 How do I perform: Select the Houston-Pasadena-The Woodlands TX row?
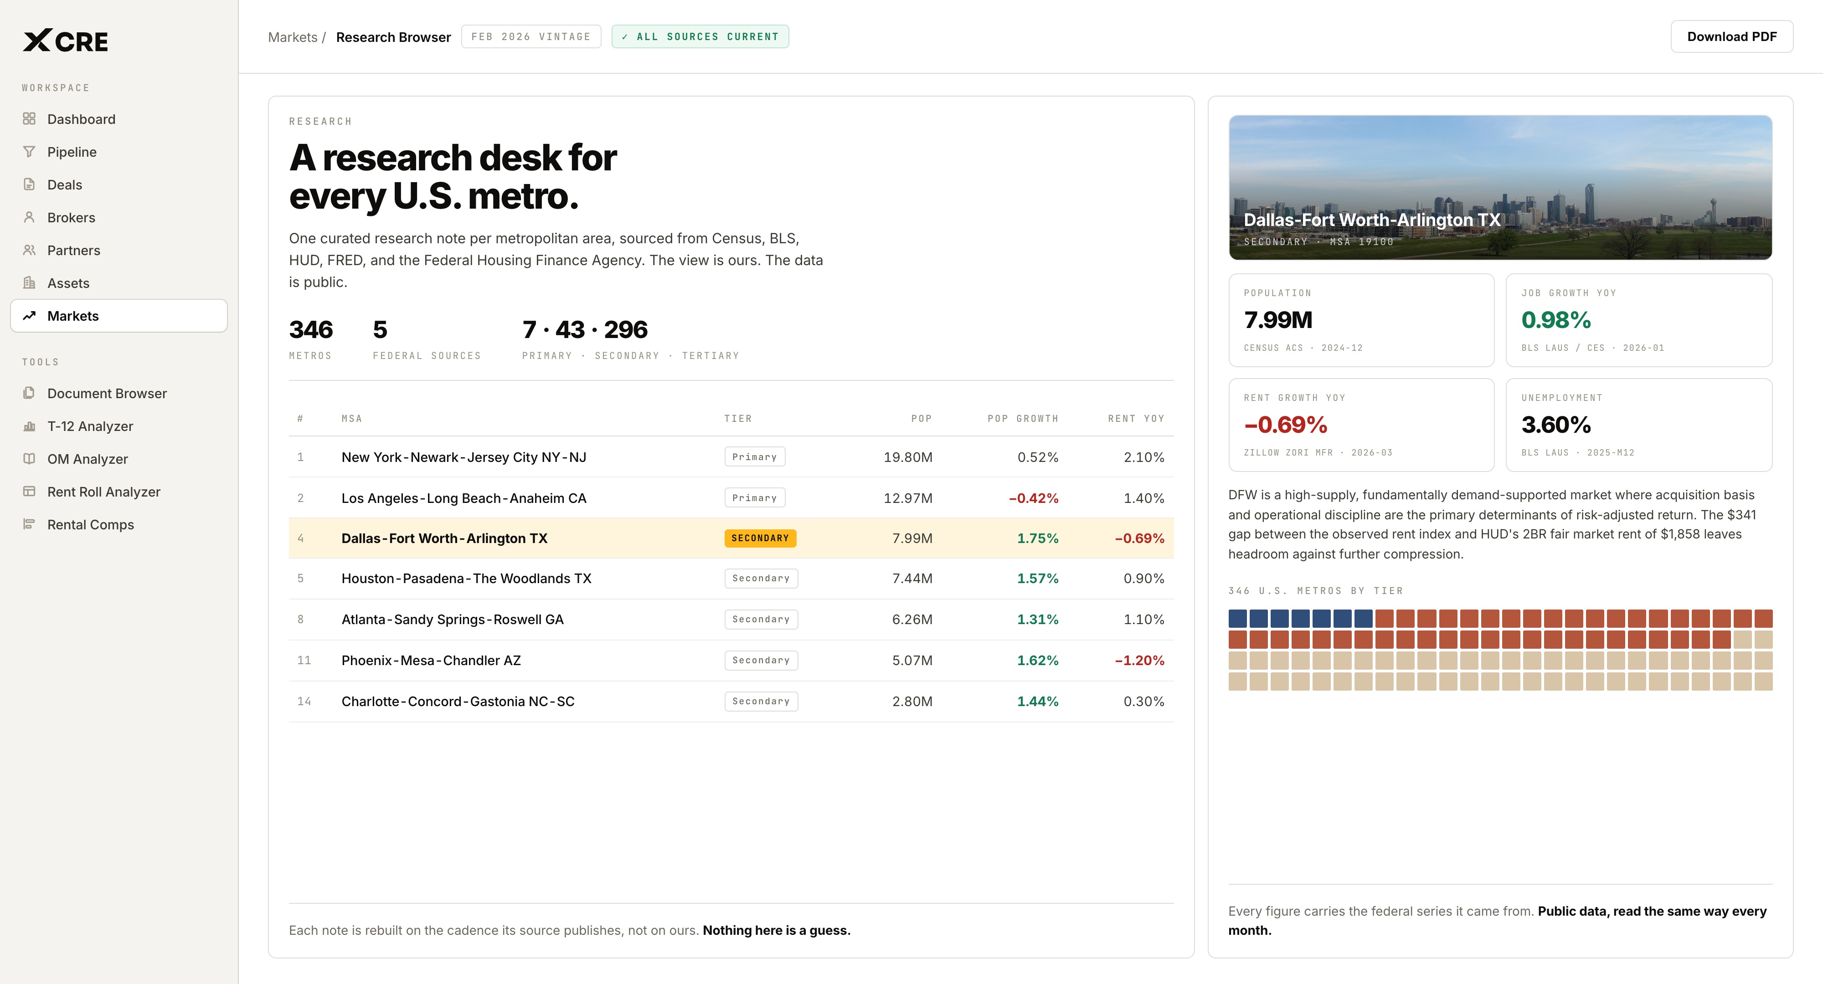click(731, 579)
